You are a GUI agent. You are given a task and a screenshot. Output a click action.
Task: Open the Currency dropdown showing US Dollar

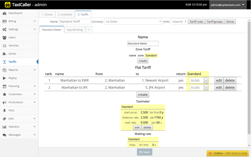pos(133,22)
